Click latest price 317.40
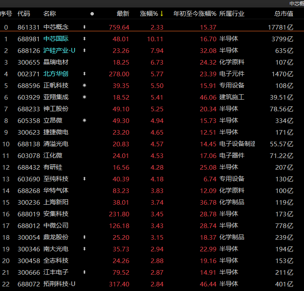This screenshot has height=291, width=304. tap(119, 284)
